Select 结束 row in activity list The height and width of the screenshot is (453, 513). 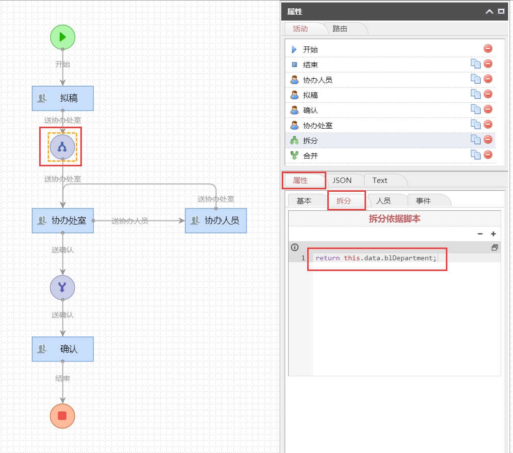[x=390, y=65]
